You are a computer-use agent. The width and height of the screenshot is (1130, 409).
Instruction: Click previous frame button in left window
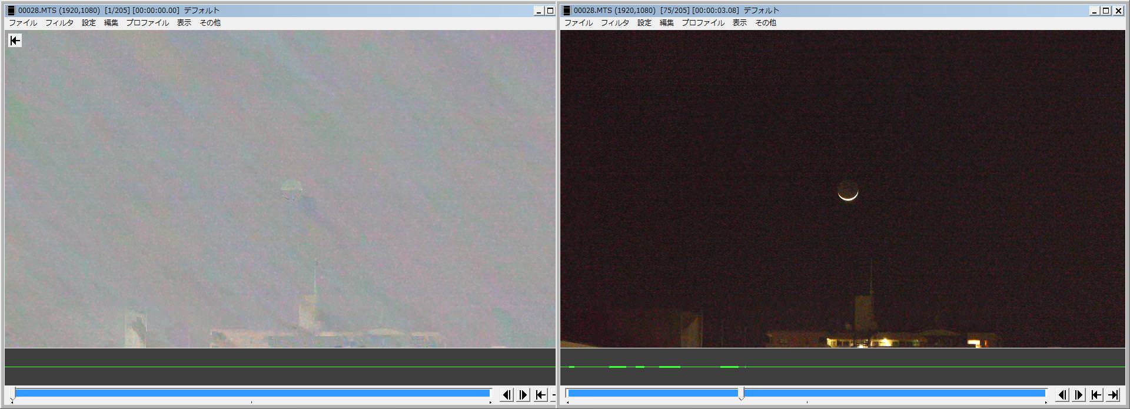tap(507, 395)
